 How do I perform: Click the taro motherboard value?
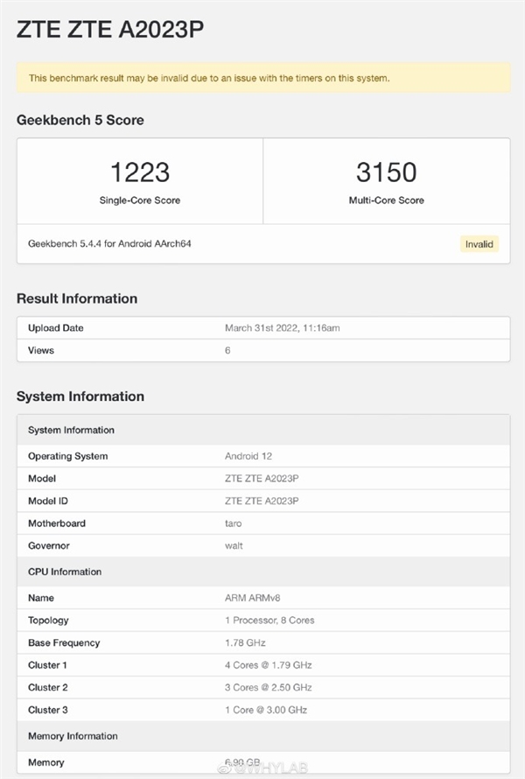234,523
